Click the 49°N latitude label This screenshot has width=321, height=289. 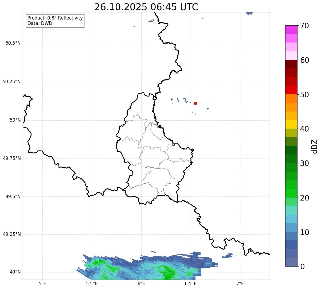[x=15, y=272]
